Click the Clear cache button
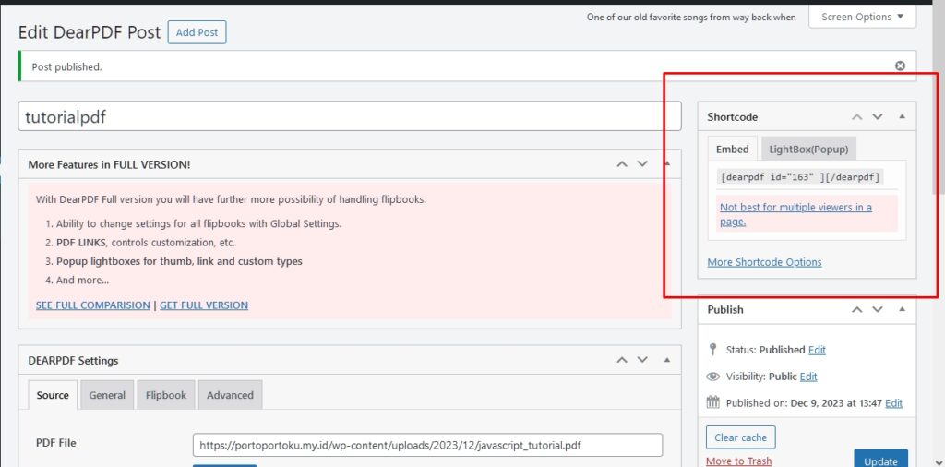The image size is (945, 467). [x=740, y=437]
